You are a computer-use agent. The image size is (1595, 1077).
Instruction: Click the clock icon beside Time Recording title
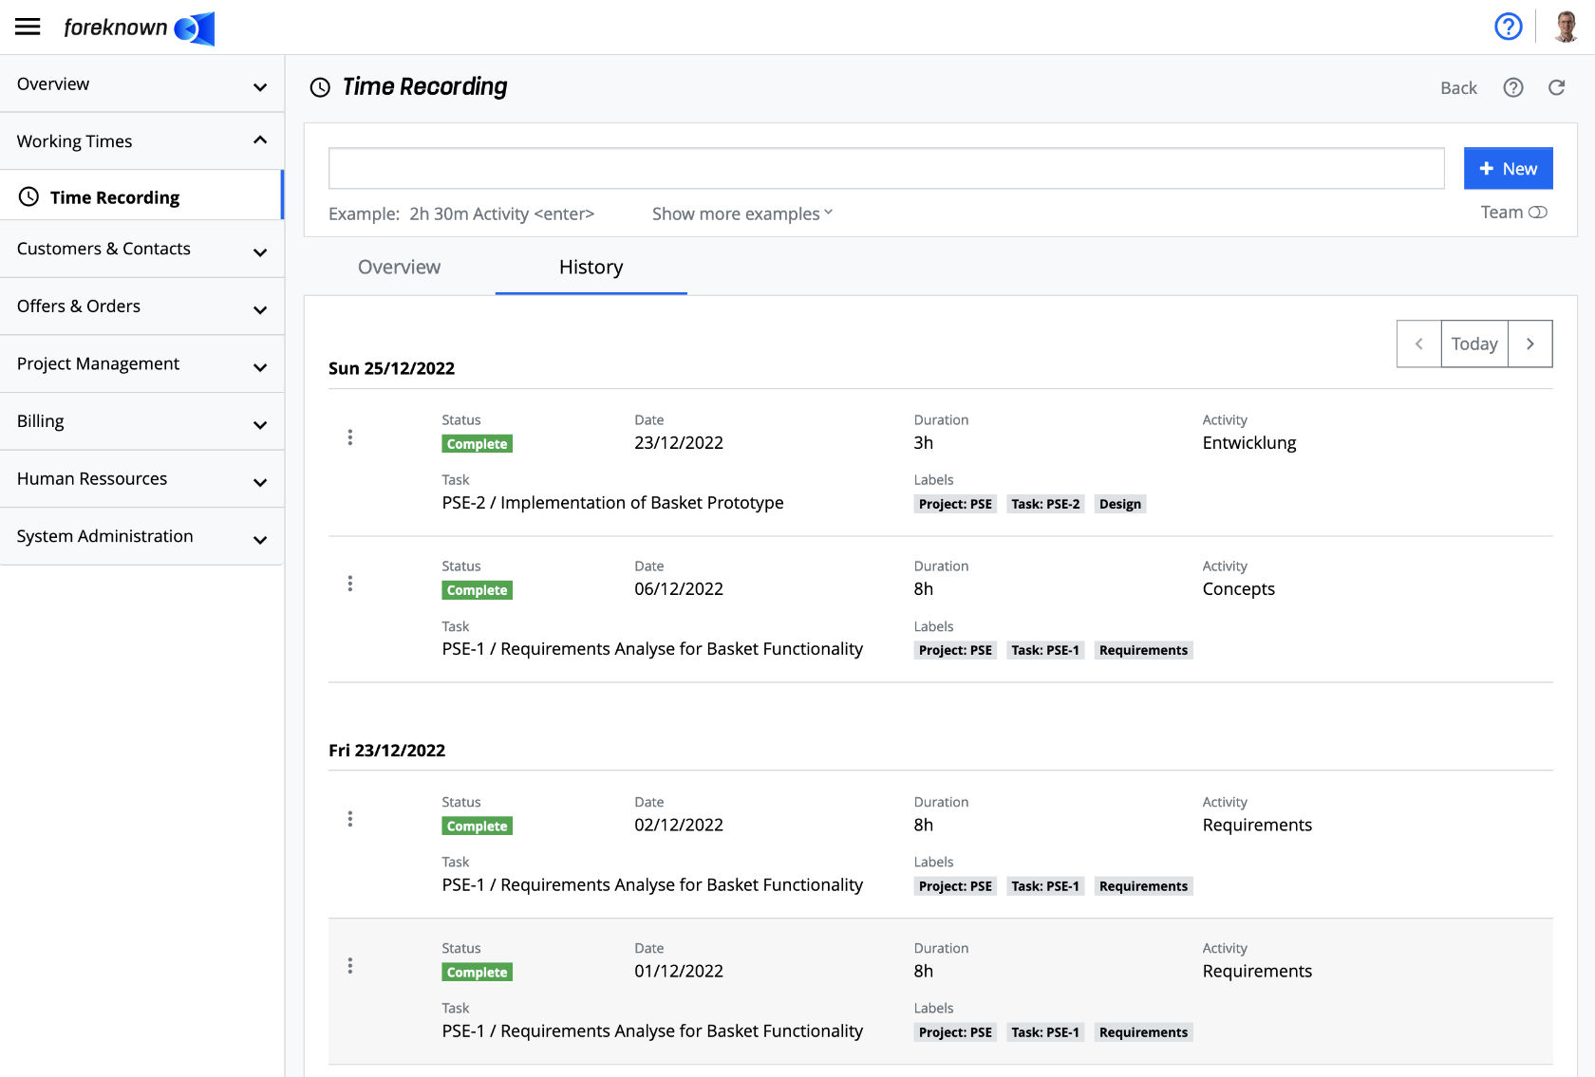click(320, 87)
